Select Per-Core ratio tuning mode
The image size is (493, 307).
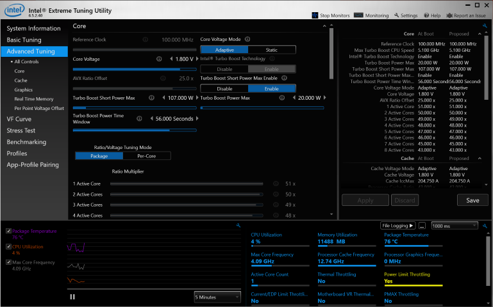tap(147, 155)
